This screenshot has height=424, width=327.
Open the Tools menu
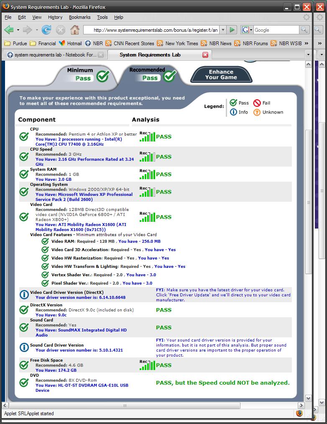click(x=102, y=17)
